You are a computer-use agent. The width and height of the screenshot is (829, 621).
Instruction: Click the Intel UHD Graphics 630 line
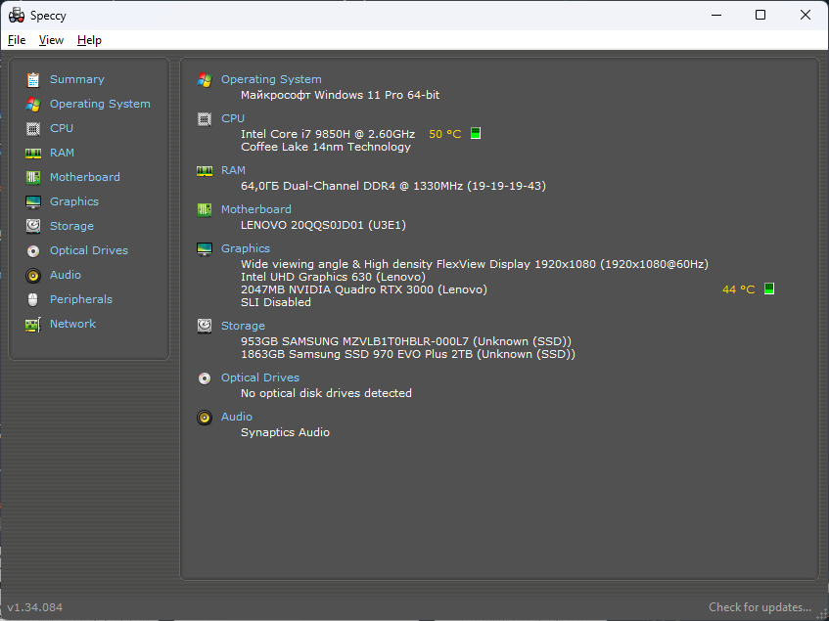click(333, 277)
